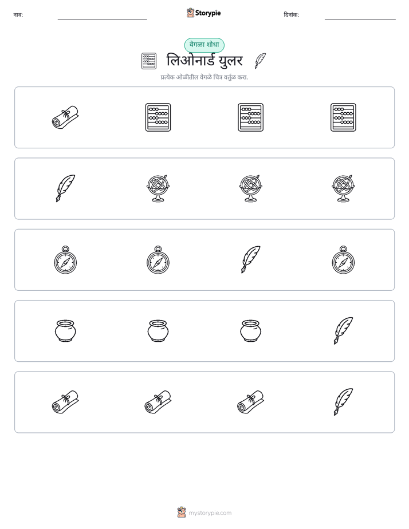The height and width of the screenshot is (529, 409).
Task: Select the last abacus in the first row
Action: 343,117
